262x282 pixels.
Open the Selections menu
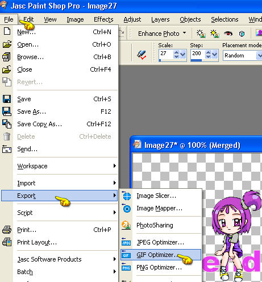[224, 19]
